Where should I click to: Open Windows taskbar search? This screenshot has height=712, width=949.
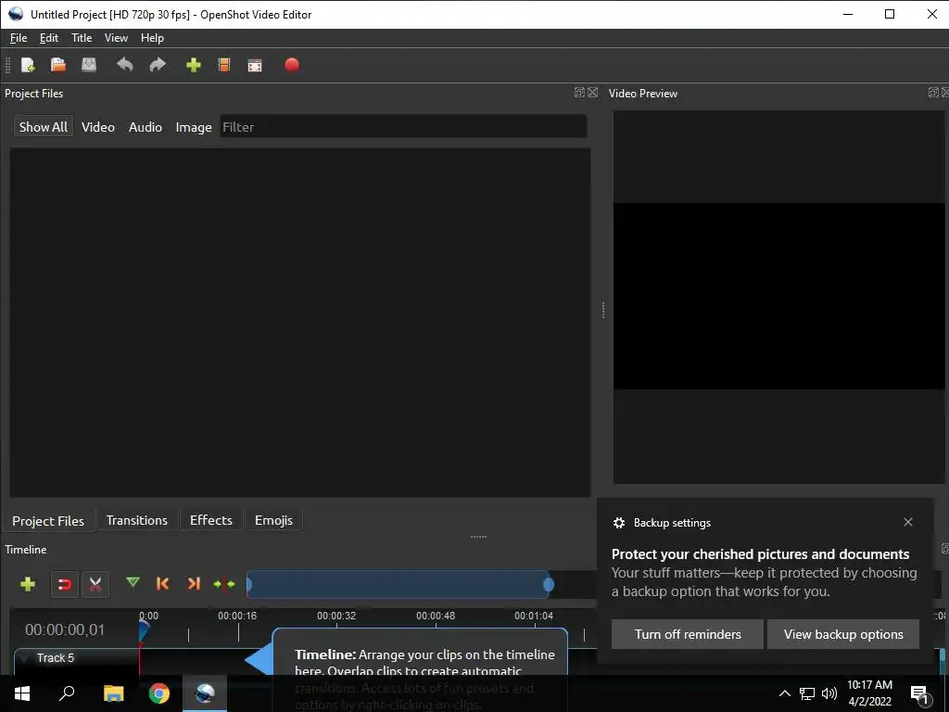tap(67, 693)
